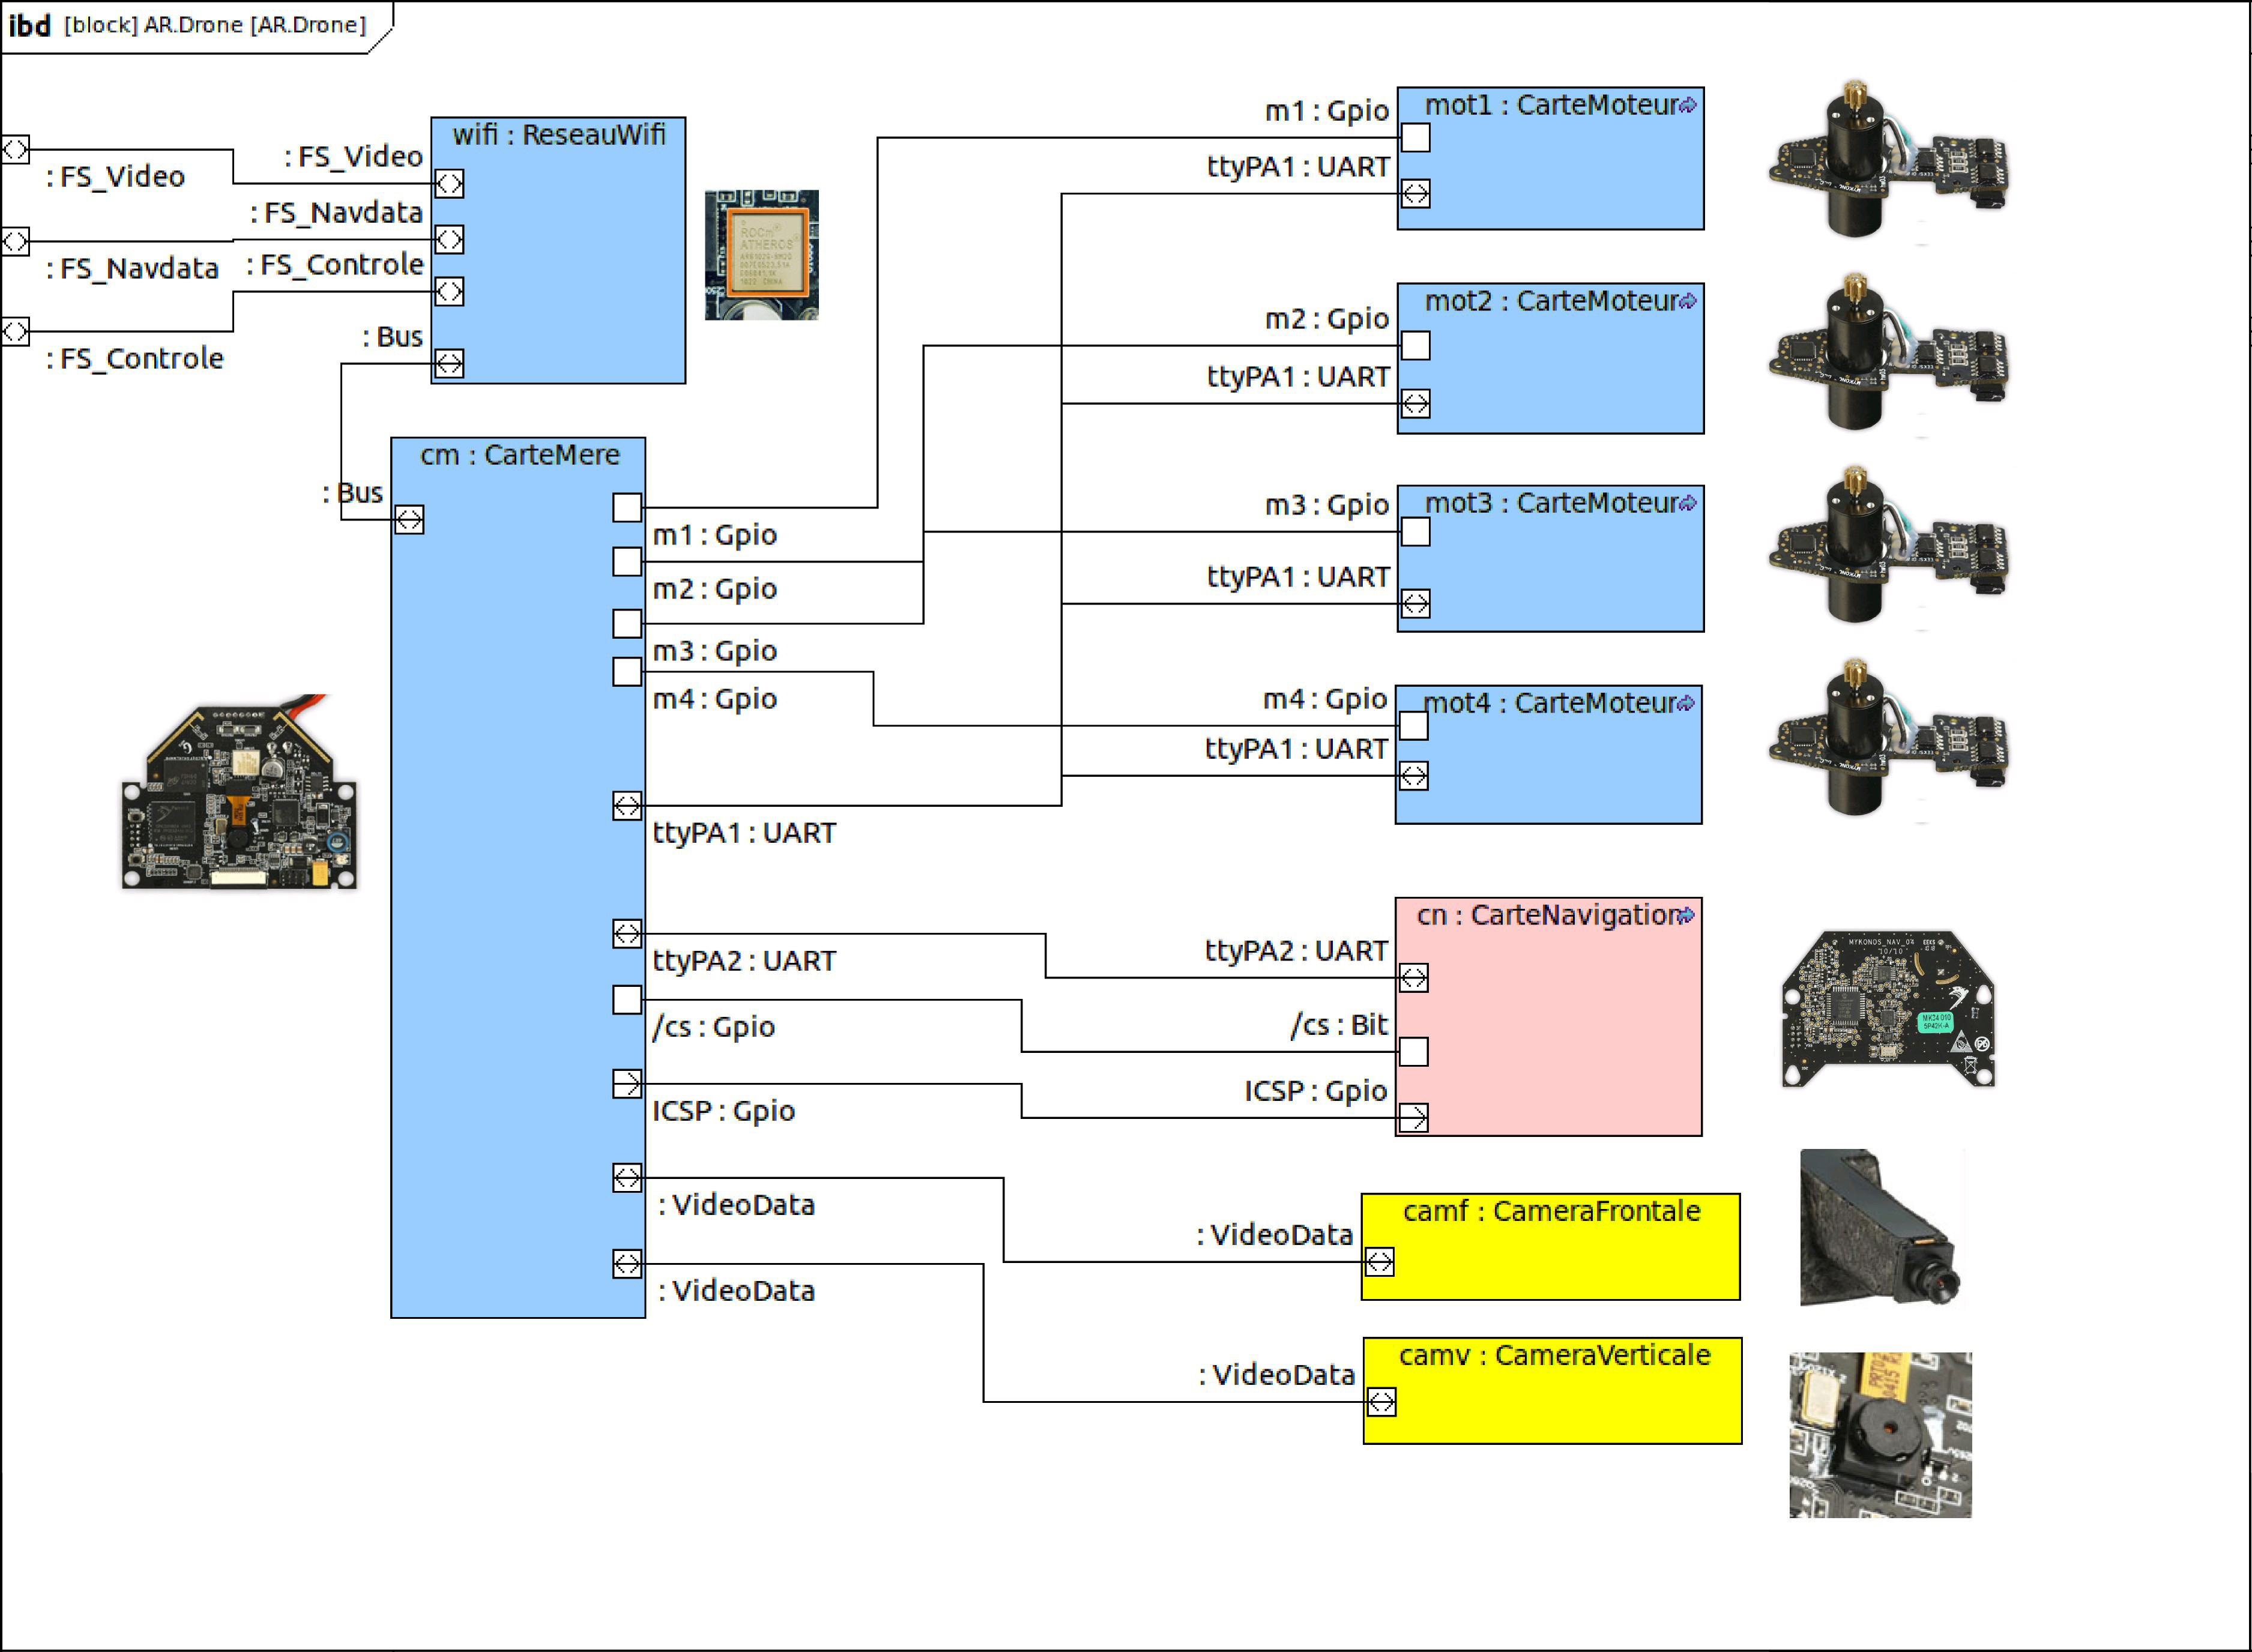Click the ttyPA2 UART port on CarteNavigation

pos(1413,978)
